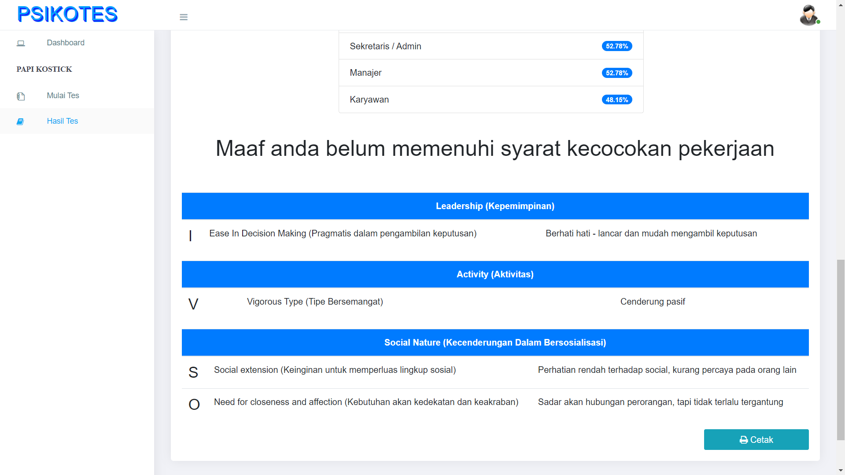Click the Social extension row letter S
The height and width of the screenshot is (475, 845).
coord(193,372)
